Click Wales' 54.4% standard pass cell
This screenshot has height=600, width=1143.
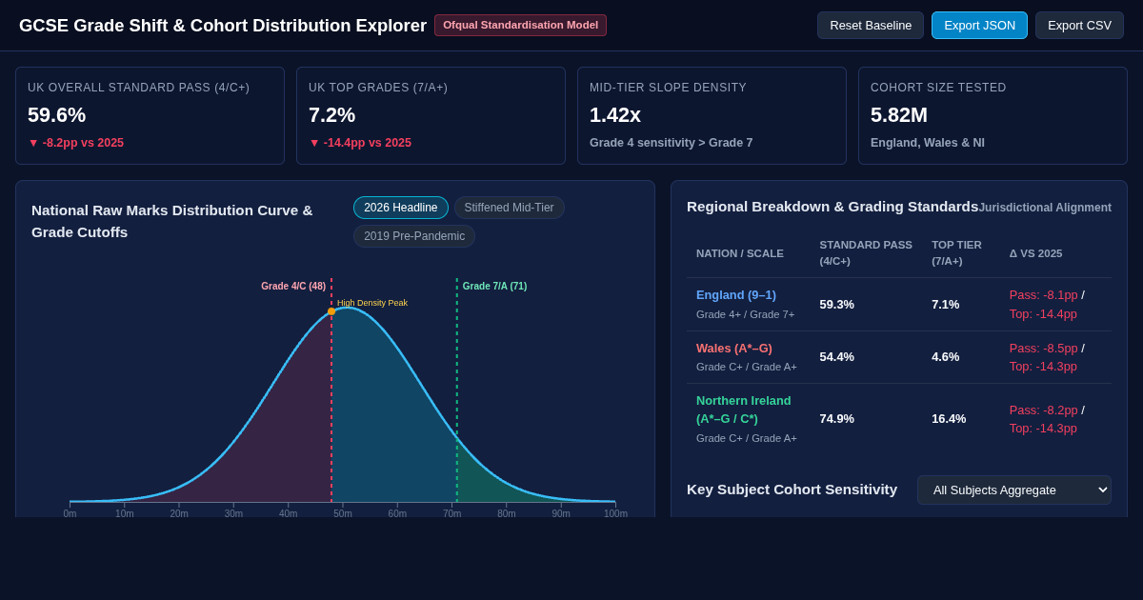[837, 357]
